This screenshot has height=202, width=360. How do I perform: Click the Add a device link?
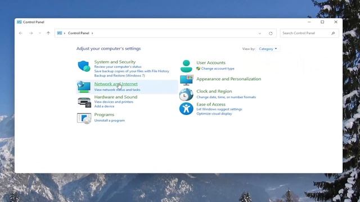click(104, 106)
